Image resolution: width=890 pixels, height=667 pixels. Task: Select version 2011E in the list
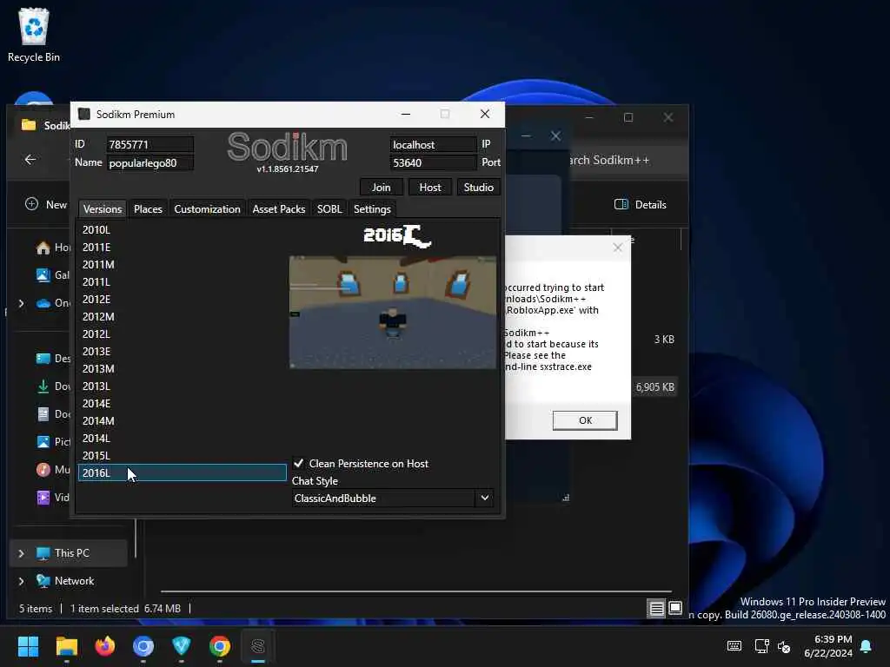[182, 248]
